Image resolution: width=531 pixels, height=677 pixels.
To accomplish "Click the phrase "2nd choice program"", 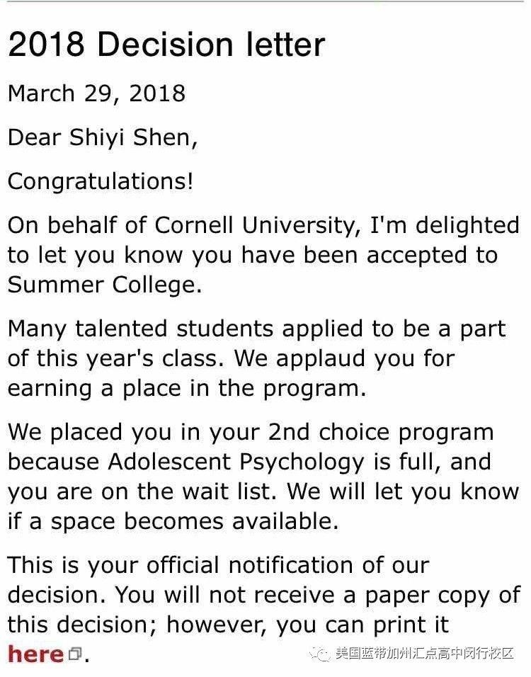I will (381, 433).
